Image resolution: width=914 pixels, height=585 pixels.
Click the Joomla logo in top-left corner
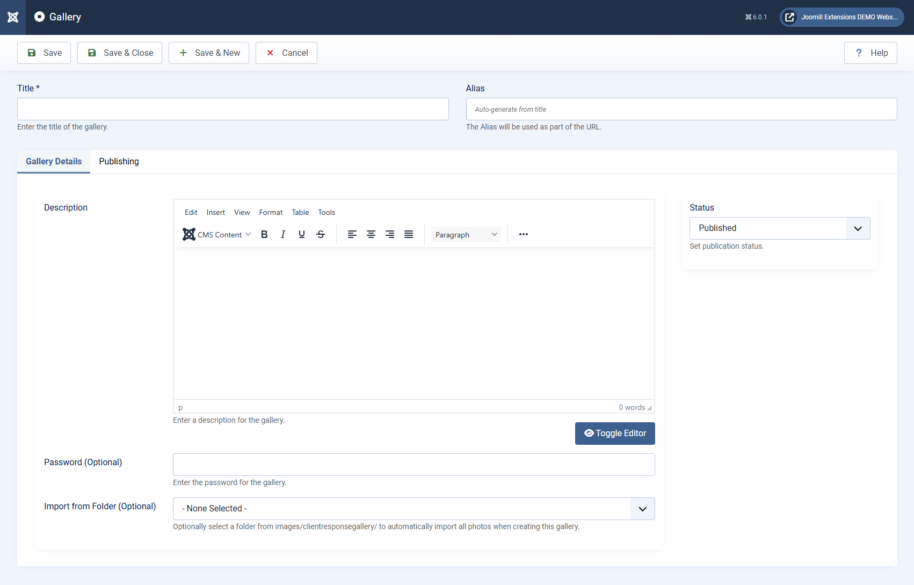(13, 17)
